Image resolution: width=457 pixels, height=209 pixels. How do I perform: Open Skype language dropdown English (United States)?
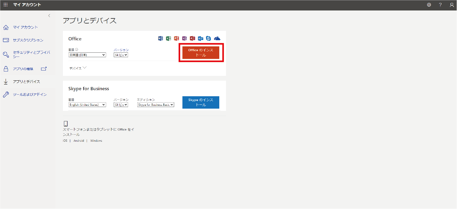87,104
